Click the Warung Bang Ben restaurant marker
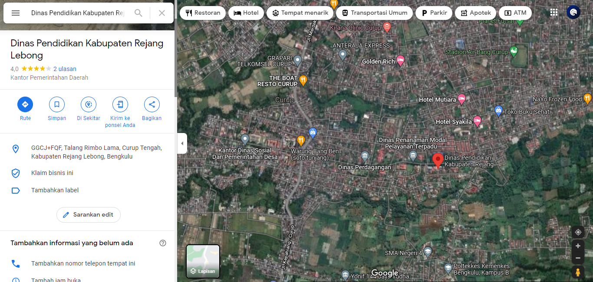The image size is (593, 282). pos(300,140)
